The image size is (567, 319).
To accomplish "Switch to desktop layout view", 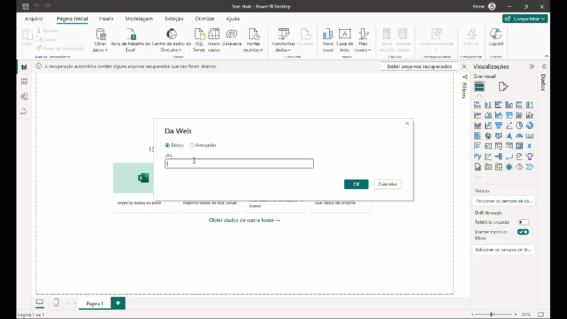I will click(39, 303).
